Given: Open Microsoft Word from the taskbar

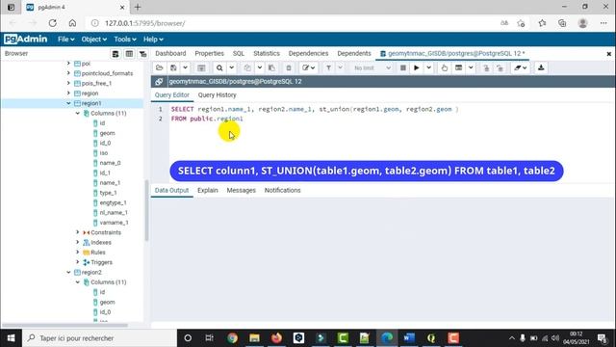Looking at the screenshot, I should coord(408,338).
